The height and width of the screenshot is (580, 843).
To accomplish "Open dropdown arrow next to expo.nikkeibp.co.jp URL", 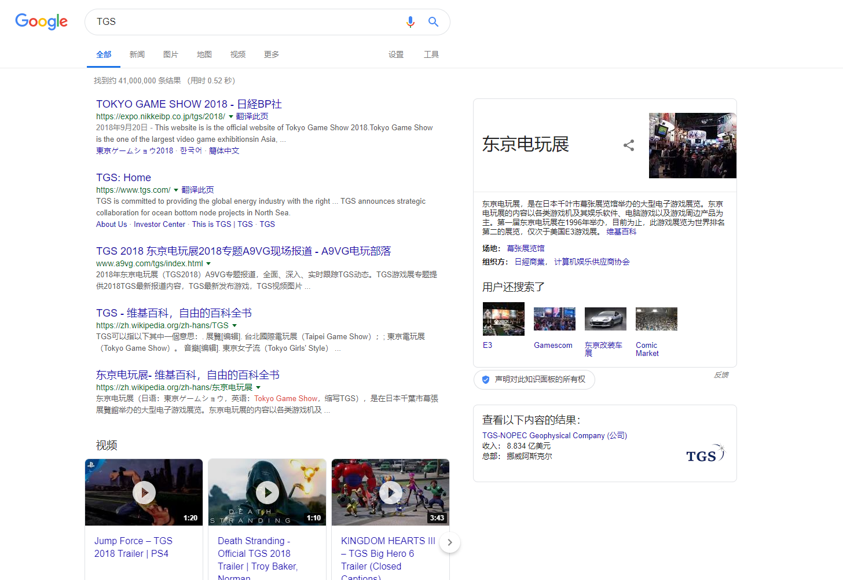I will coord(231,117).
